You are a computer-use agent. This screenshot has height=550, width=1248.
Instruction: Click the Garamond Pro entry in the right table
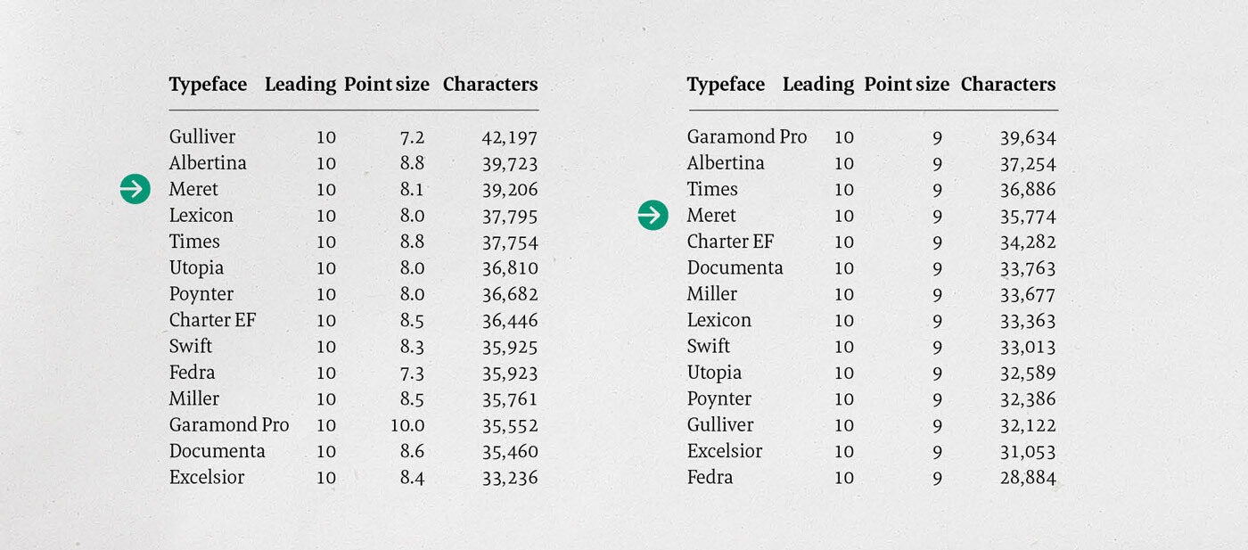click(x=747, y=137)
